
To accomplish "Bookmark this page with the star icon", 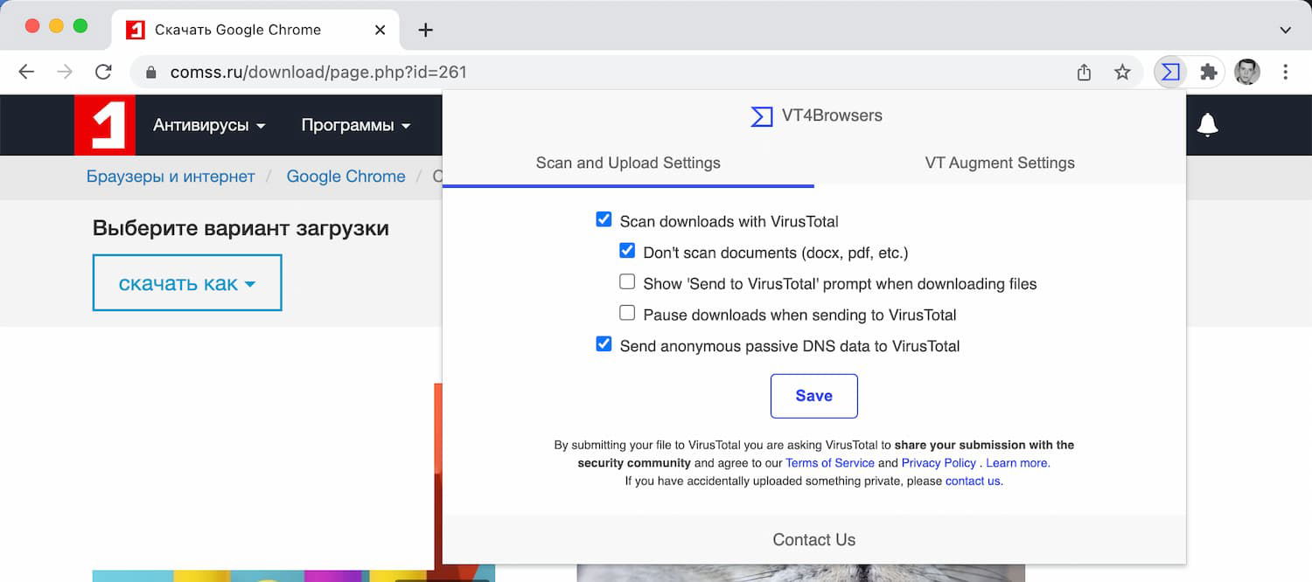I will pyautogui.click(x=1122, y=73).
